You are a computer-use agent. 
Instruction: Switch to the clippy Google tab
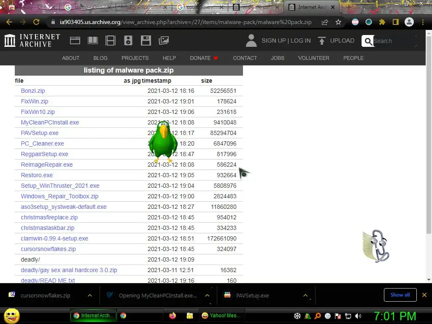click(88, 8)
